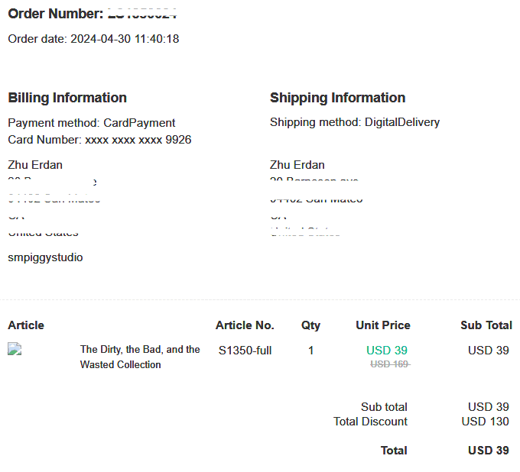Click the card number ending in 9926

(x=99, y=140)
